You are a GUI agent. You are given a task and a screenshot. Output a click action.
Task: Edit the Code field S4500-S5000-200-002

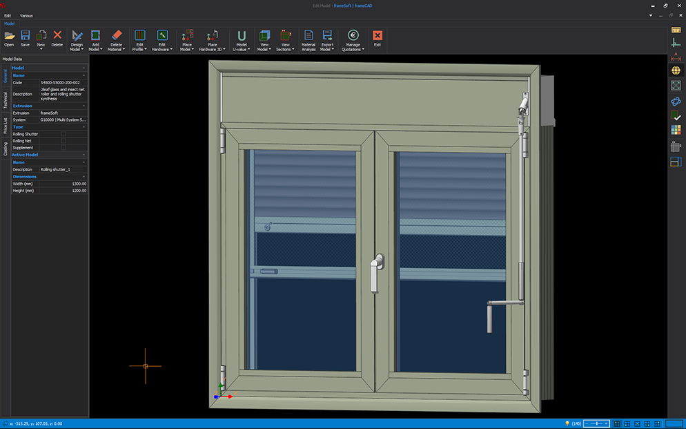[x=63, y=82]
